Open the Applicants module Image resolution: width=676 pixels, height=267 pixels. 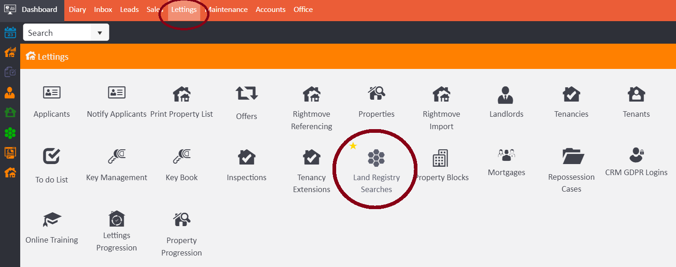coord(51,93)
